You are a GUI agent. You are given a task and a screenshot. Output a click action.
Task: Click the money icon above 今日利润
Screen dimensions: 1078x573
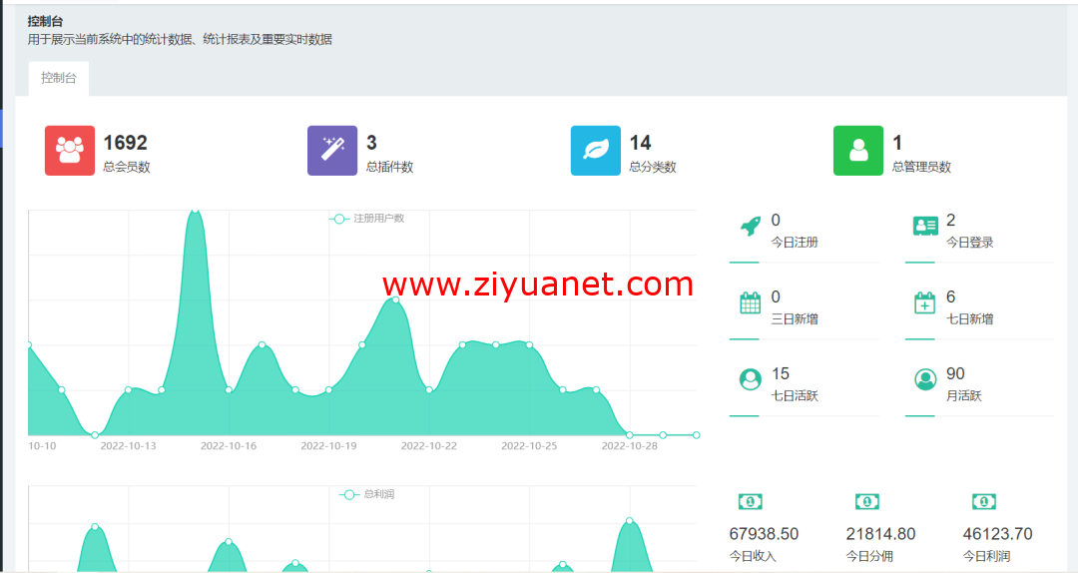point(984,501)
